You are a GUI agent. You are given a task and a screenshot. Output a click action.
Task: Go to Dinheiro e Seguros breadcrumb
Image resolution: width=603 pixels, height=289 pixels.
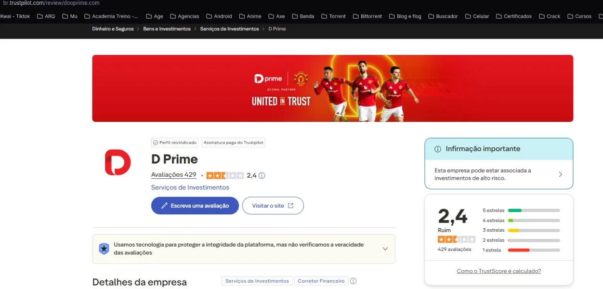click(x=113, y=29)
